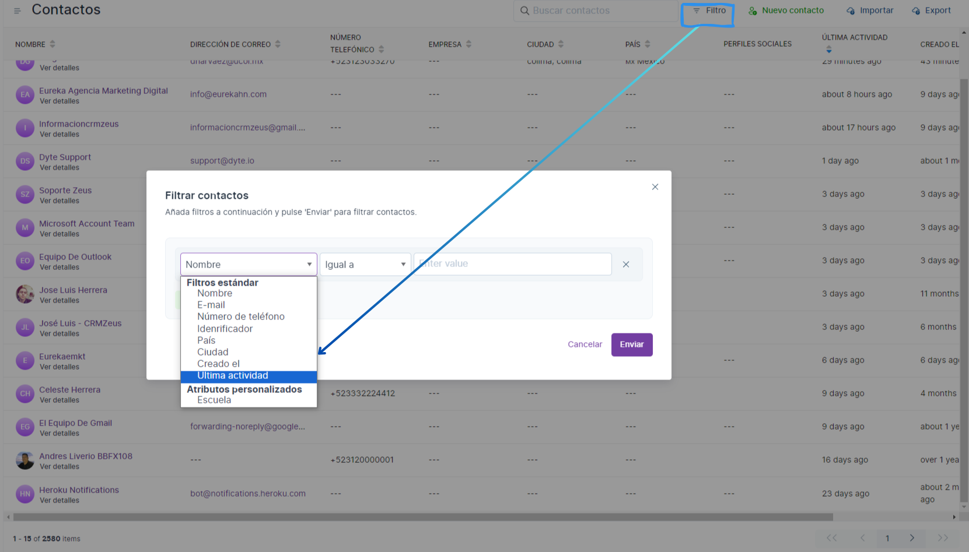Select Ultima actividad from filter list
The height and width of the screenshot is (552, 969).
(232, 376)
